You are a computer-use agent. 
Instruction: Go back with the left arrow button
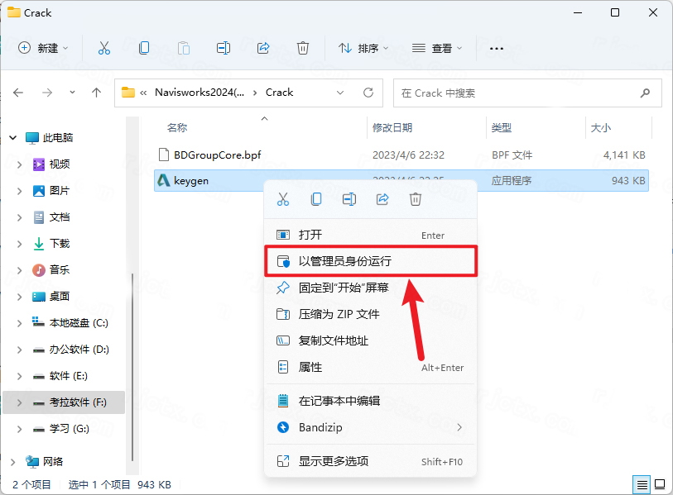[x=18, y=93]
